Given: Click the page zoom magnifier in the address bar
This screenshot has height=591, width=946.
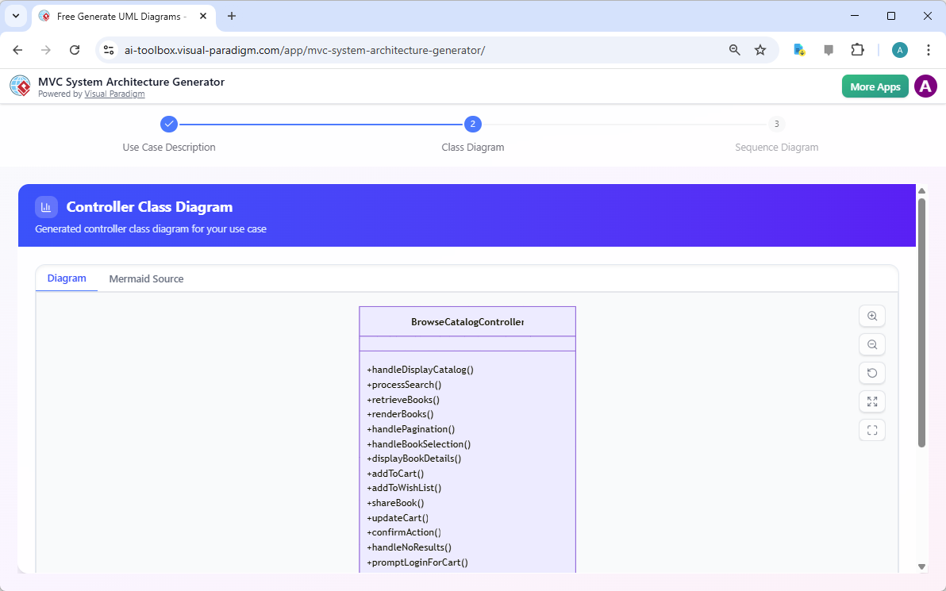Looking at the screenshot, I should pyautogui.click(x=734, y=49).
